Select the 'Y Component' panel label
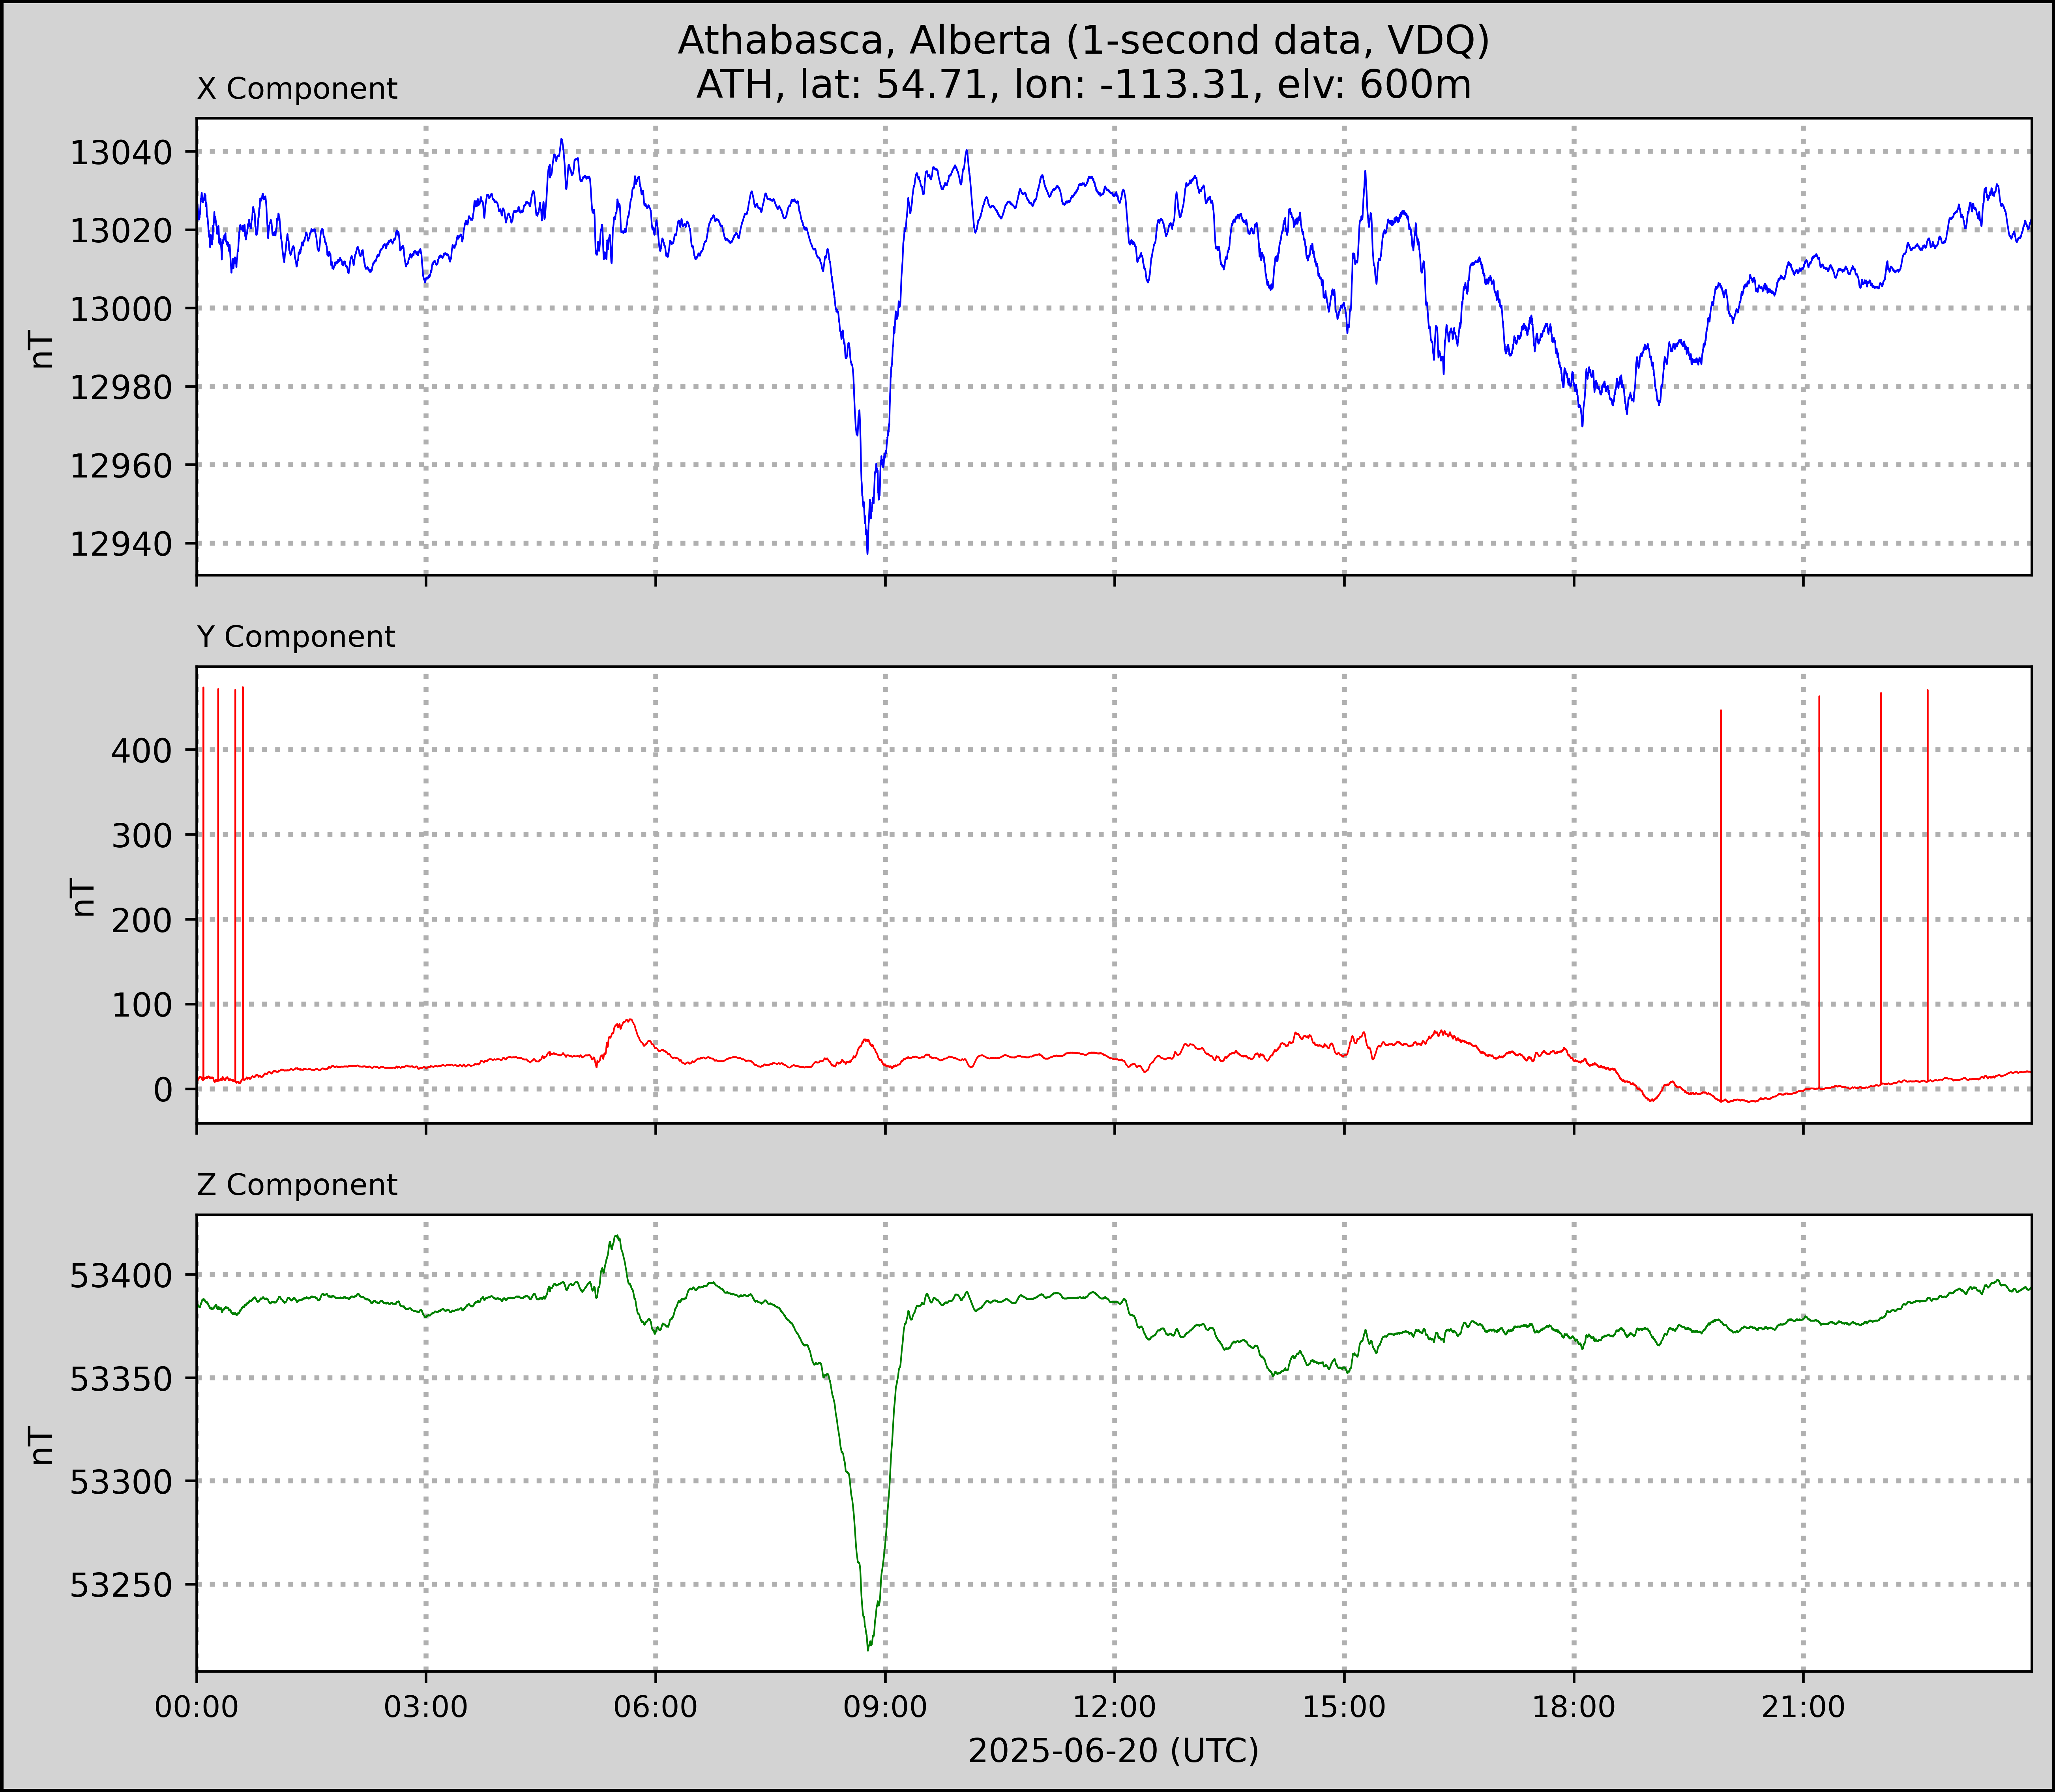The height and width of the screenshot is (1792, 2055). point(296,637)
